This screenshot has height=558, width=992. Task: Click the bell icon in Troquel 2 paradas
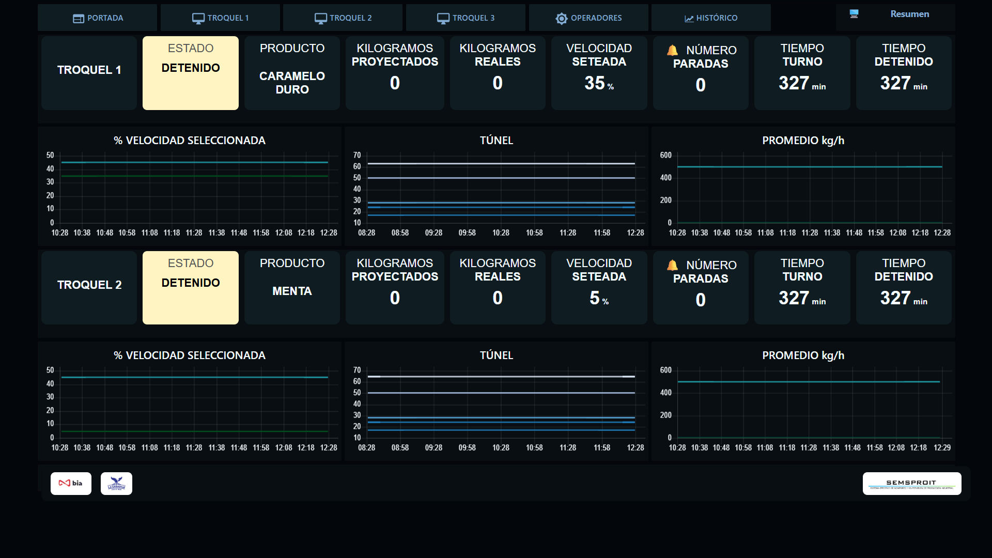point(672,265)
